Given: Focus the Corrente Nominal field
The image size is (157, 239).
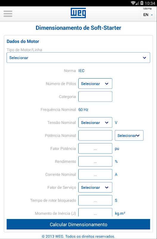Looking at the screenshot, I should [95, 174].
